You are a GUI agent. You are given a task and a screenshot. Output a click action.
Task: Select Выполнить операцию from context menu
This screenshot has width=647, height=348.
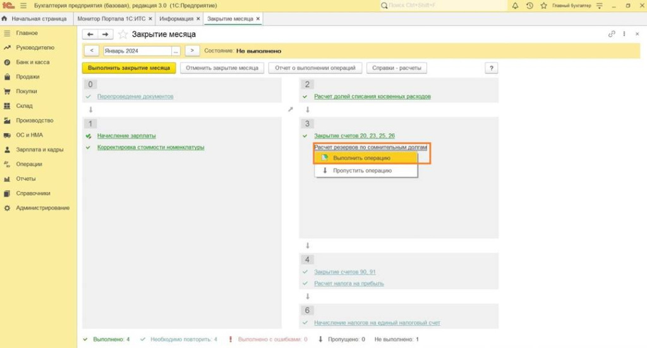pyautogui.click(x=361, y=158)
